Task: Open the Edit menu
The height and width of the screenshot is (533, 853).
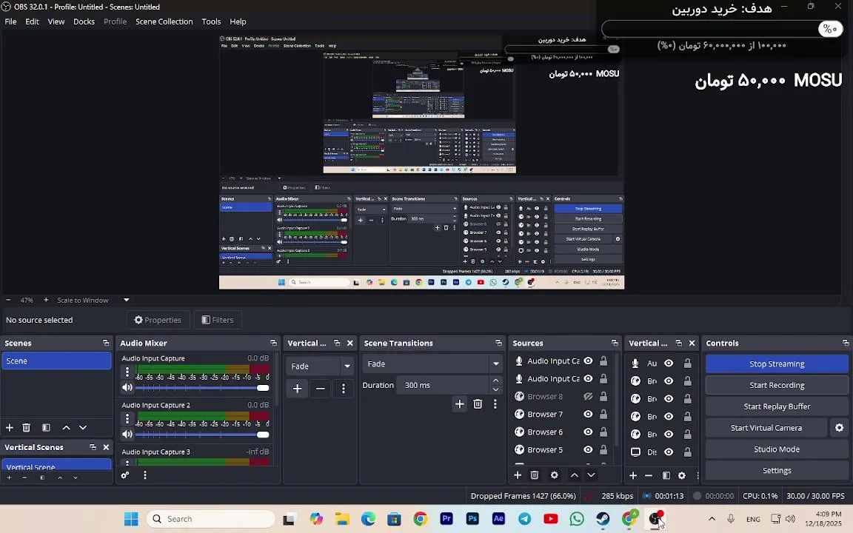Action: click(x=32, y=21)
